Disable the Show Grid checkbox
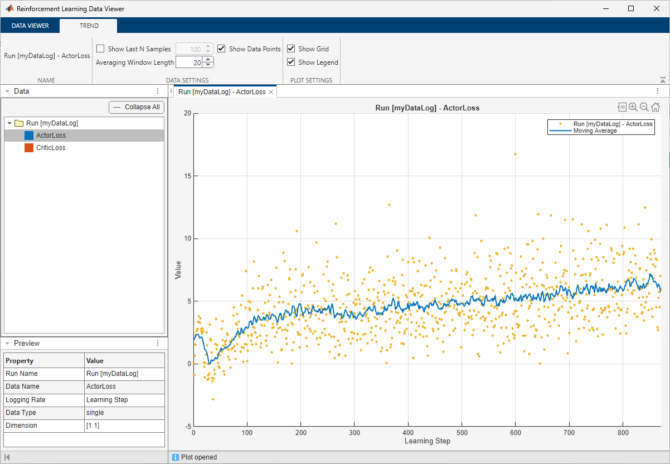Image resolution: width=670 pixels, height=464 pixels. pos(291,49)
